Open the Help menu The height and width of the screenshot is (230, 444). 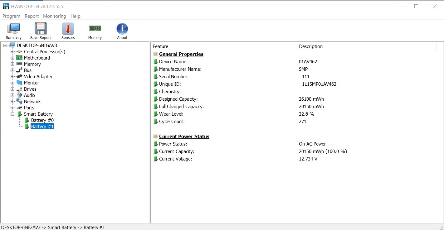(76, 16)
